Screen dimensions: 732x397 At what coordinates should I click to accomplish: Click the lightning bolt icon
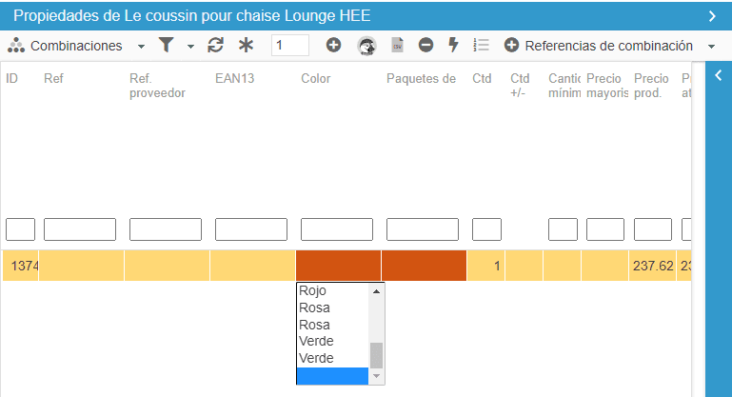click(453, 46)
